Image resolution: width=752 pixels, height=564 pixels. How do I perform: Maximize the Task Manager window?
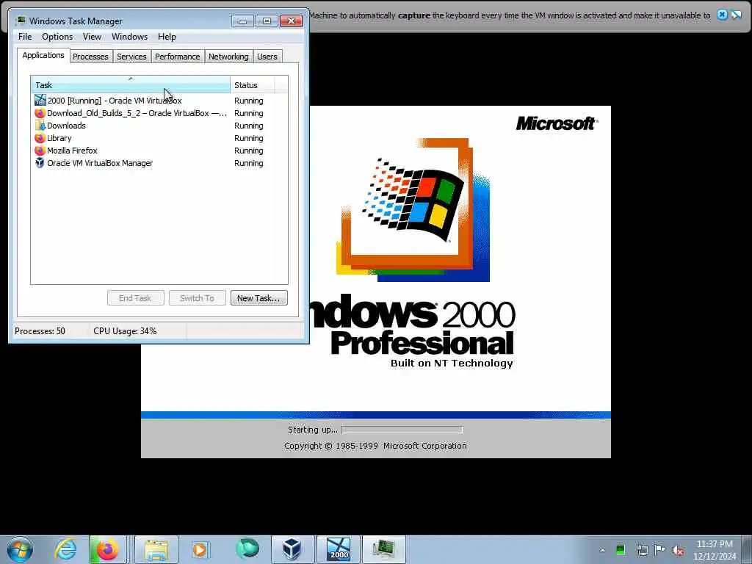[x=267, y=21]
